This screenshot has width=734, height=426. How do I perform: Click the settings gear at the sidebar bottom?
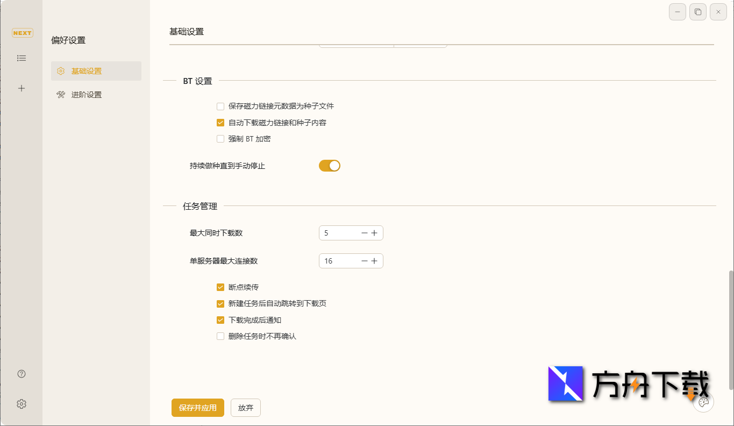tap(21, 404)
